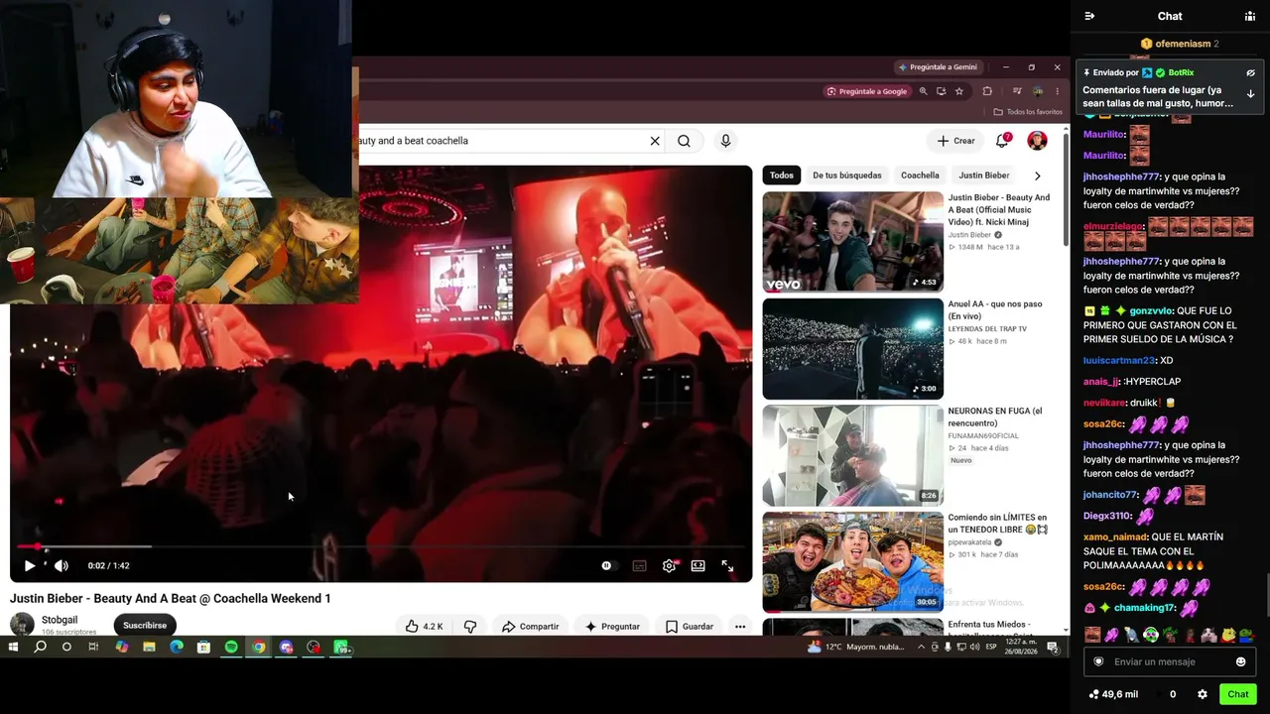Open the ESP language indicator in tray
This screenshot has height=714, width=1270.
(991, 648)
